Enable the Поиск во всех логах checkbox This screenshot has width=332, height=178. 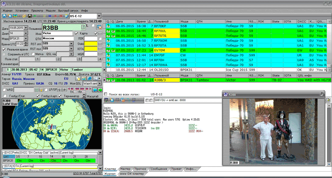pyautogui.click(x=106, y=94)
